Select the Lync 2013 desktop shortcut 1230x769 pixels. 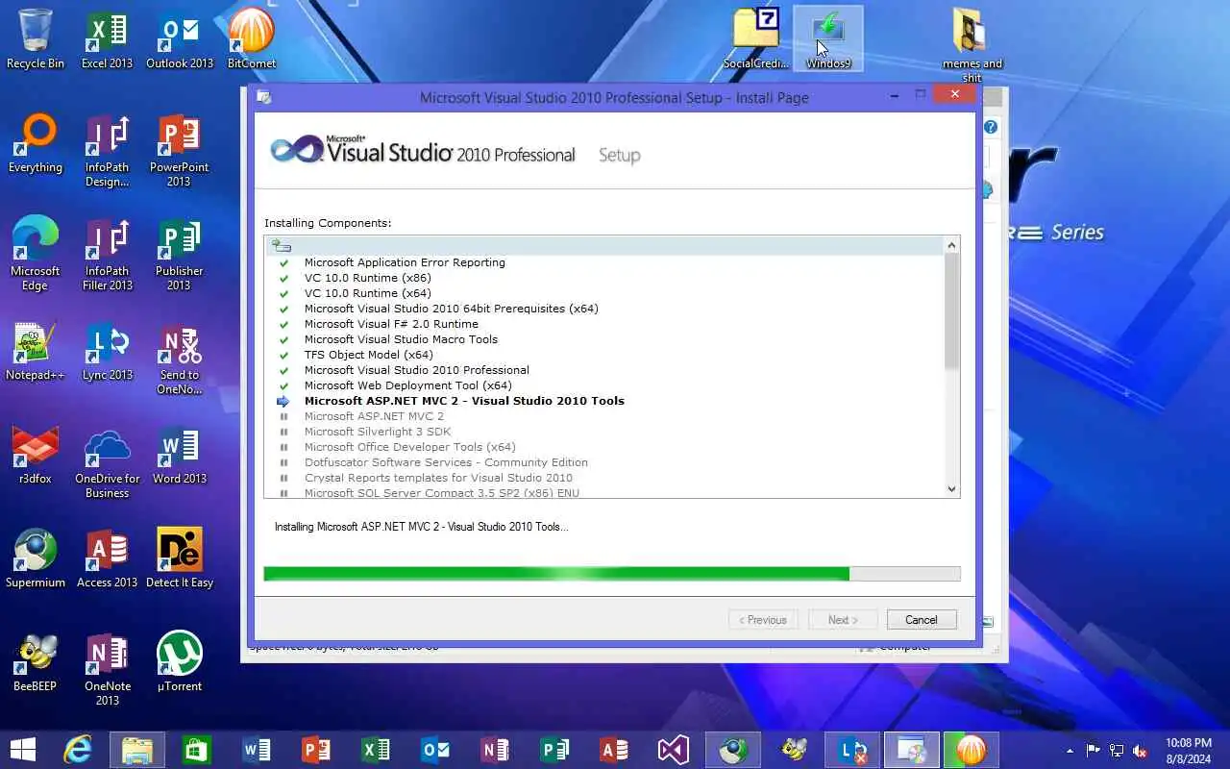pyautogui.click(x=108, y=351)
